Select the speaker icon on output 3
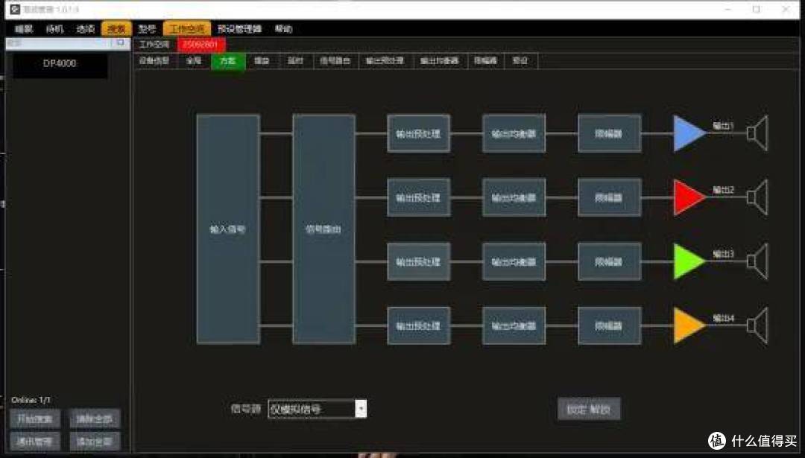Screen dimensions: 805x458 pos(757,261)
